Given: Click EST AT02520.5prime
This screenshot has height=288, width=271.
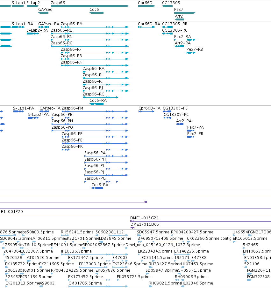Looking at the screenshot, I should pyautogui.click(x=43, y=258).
